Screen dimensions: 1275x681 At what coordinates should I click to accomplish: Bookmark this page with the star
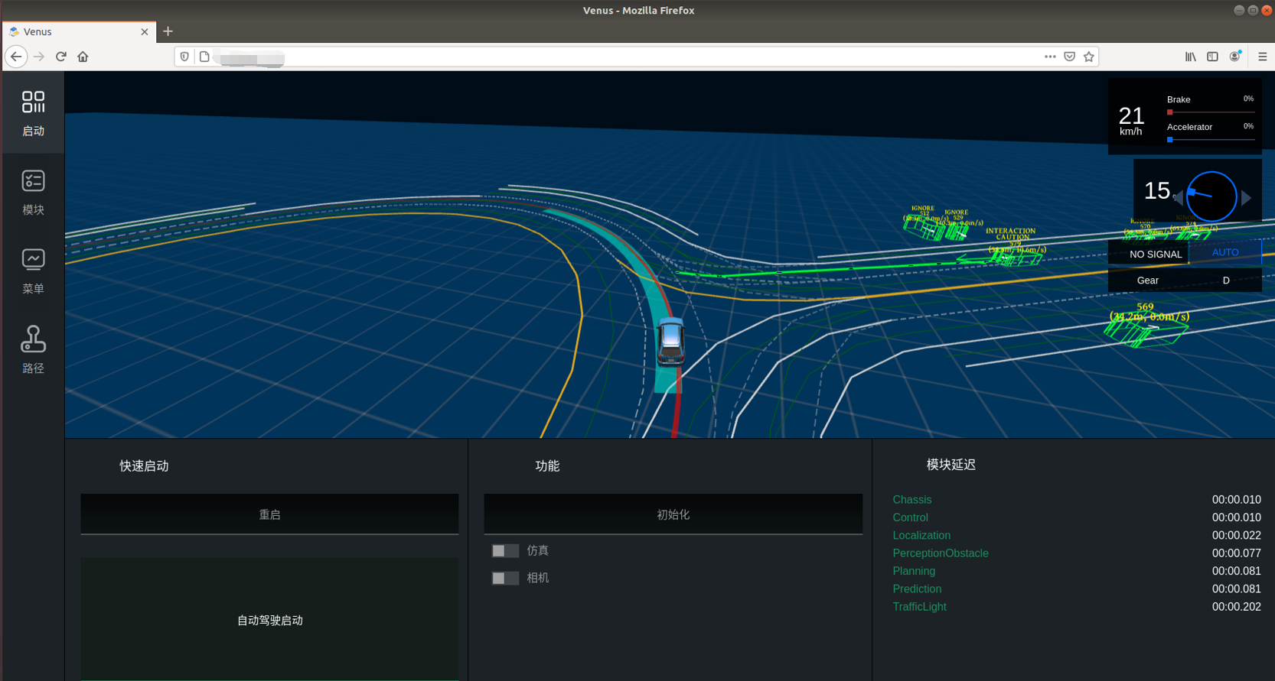point(1088,57)
